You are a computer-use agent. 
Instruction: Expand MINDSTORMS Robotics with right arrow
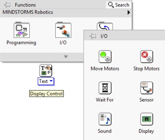tap(129, 12)
